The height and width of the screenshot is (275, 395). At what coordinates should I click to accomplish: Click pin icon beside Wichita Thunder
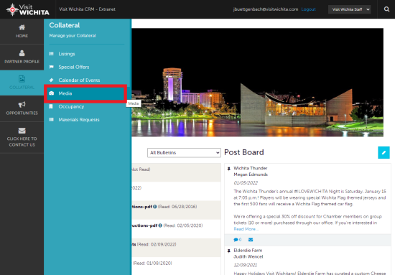(228, 169)
